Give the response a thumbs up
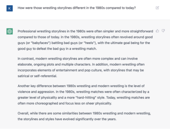The height and width of the screenshot is (129, 170). [157, 31]
